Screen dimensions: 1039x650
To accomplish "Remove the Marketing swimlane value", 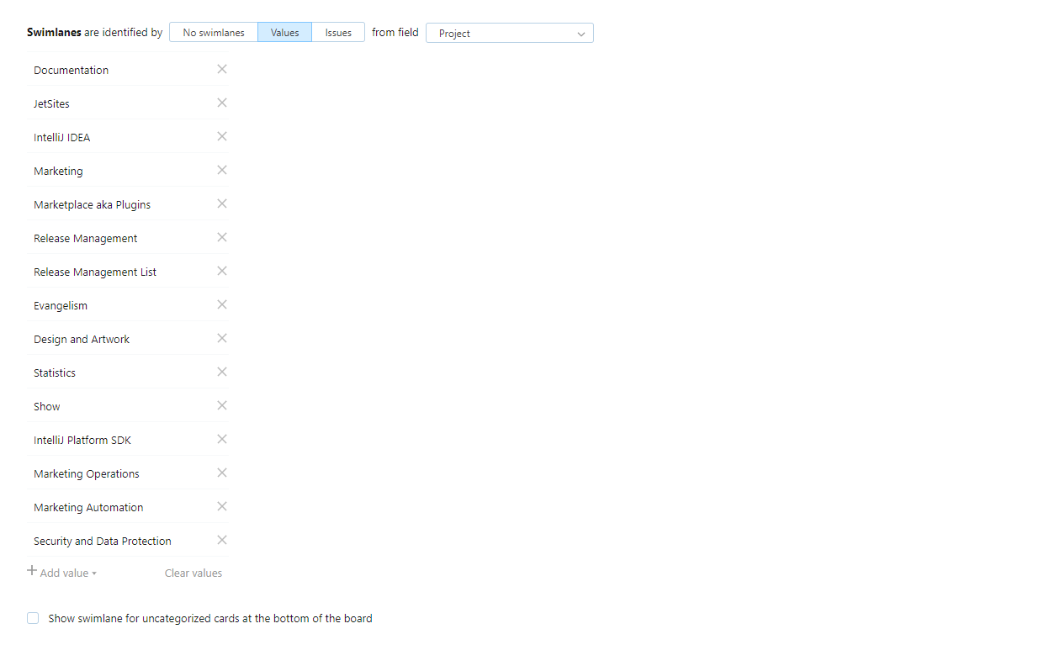I will tap(222, 170).
